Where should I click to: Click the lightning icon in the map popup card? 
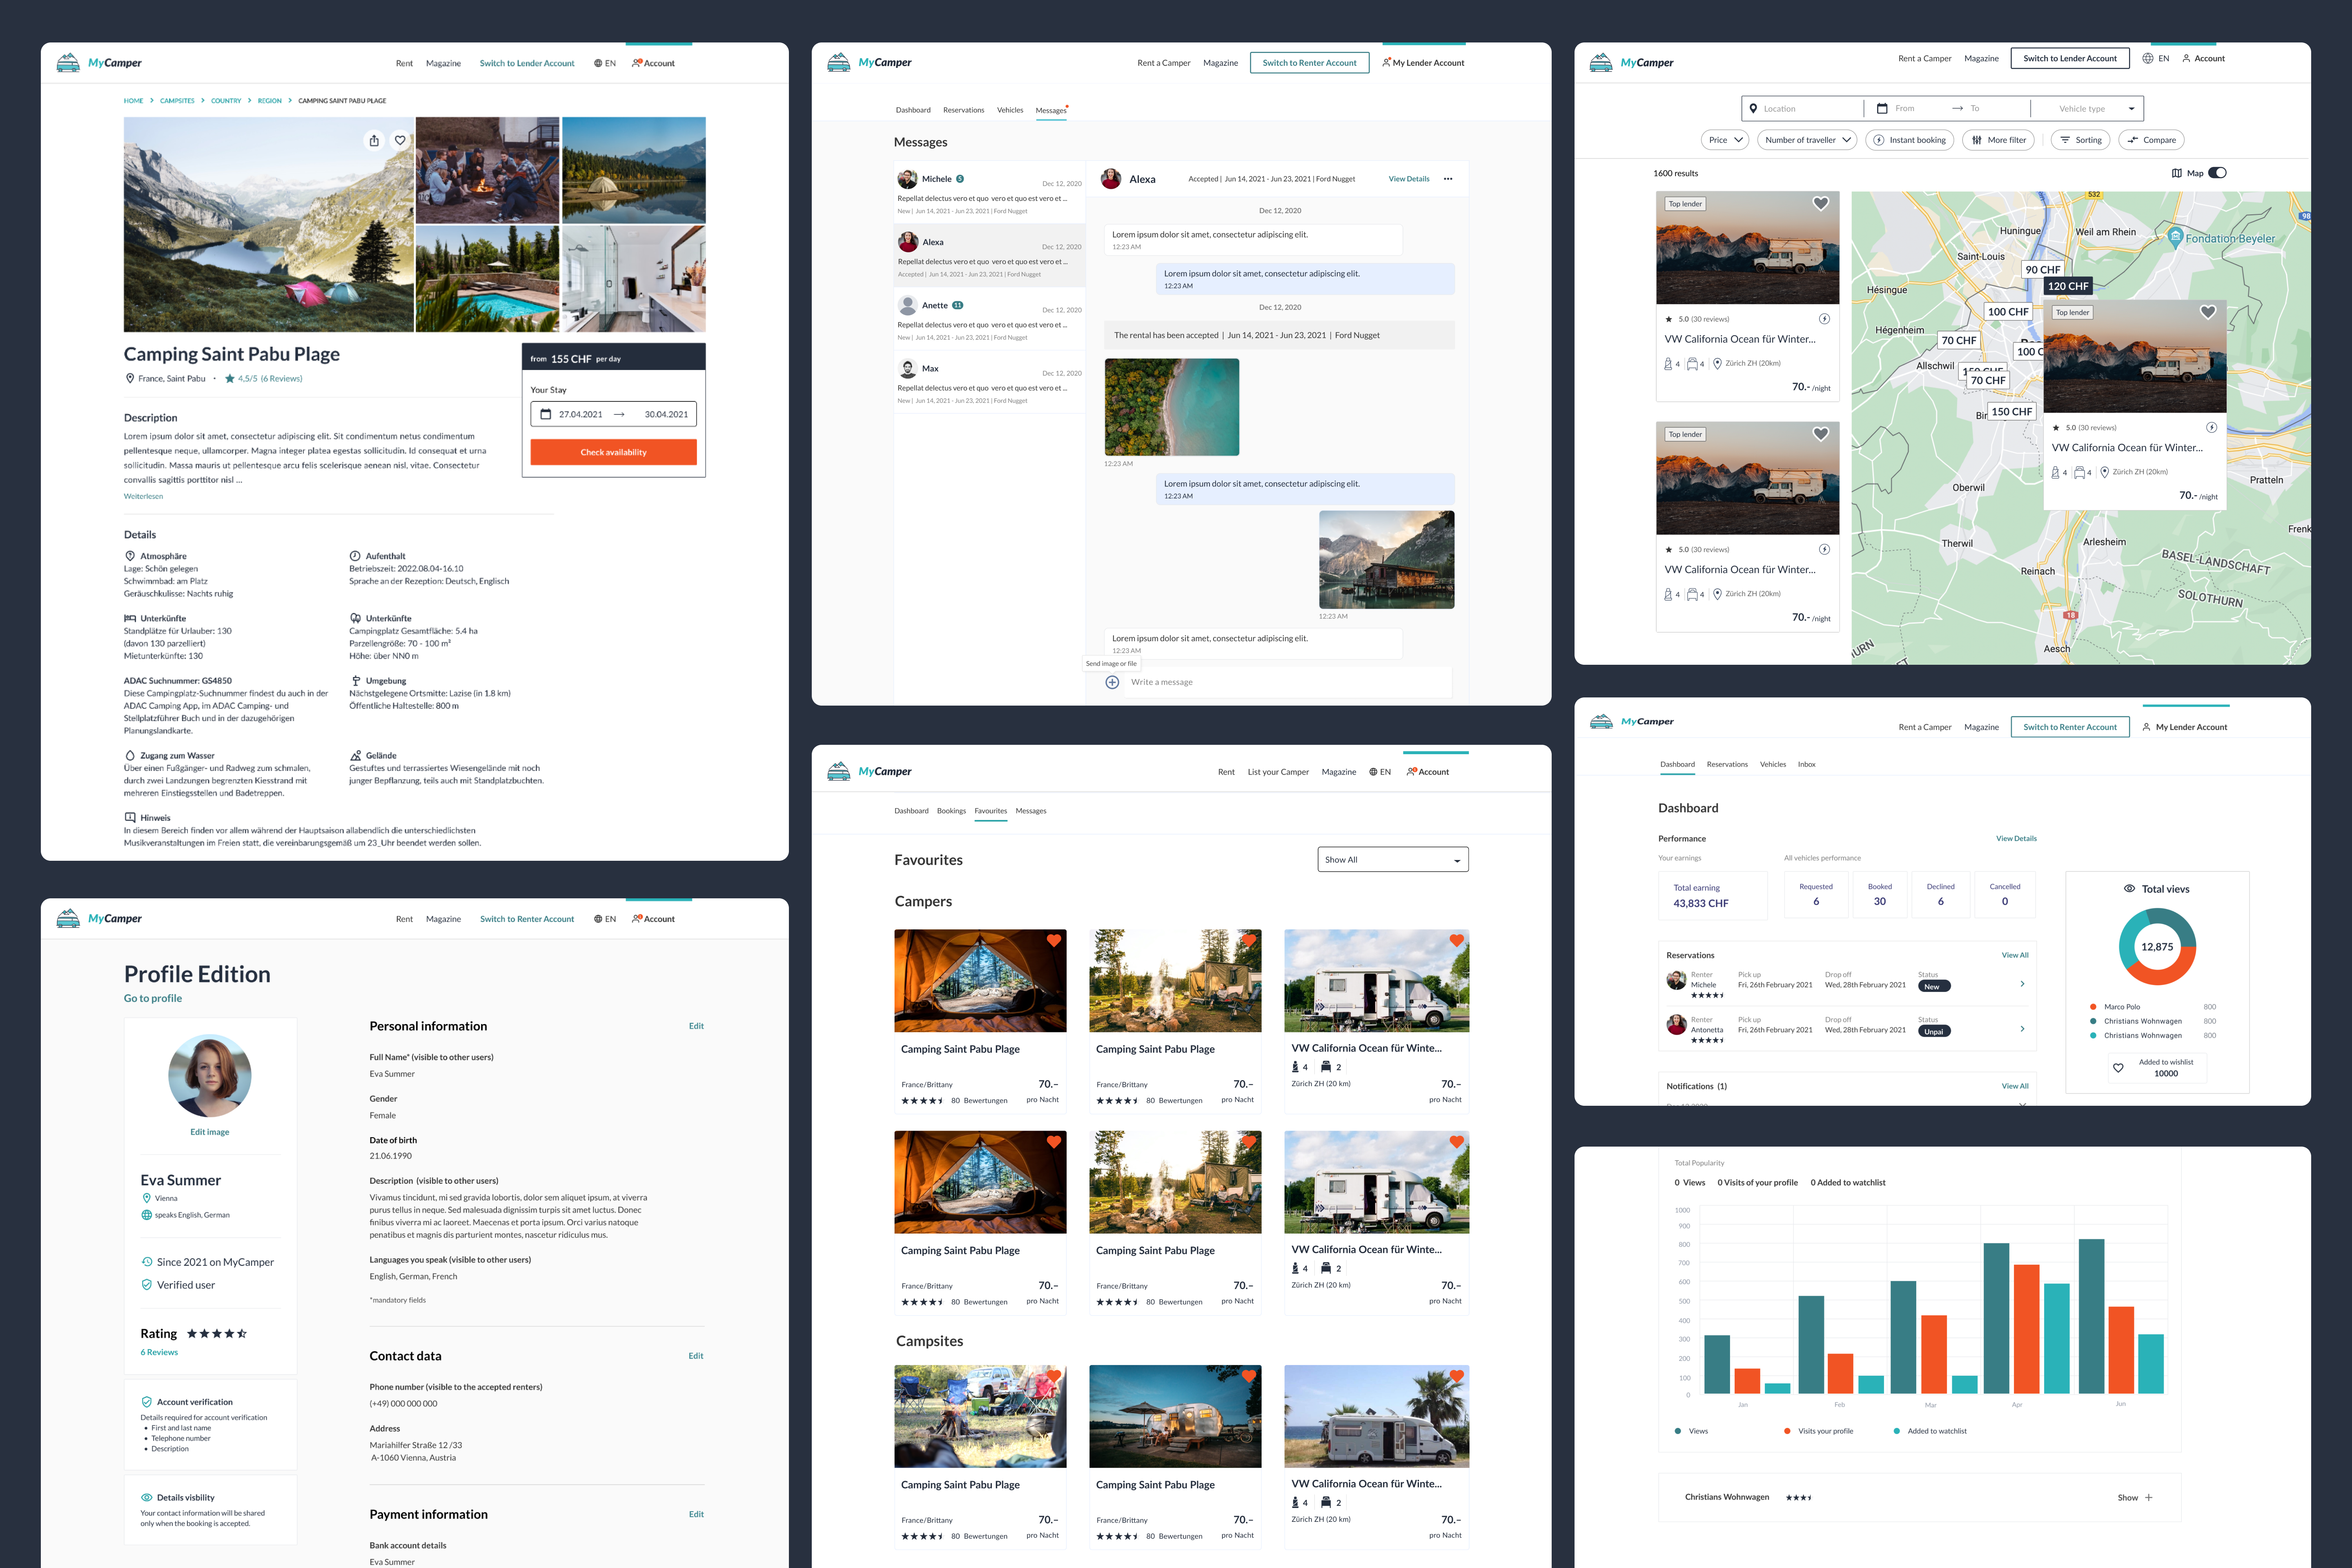tap(2211, 427)
